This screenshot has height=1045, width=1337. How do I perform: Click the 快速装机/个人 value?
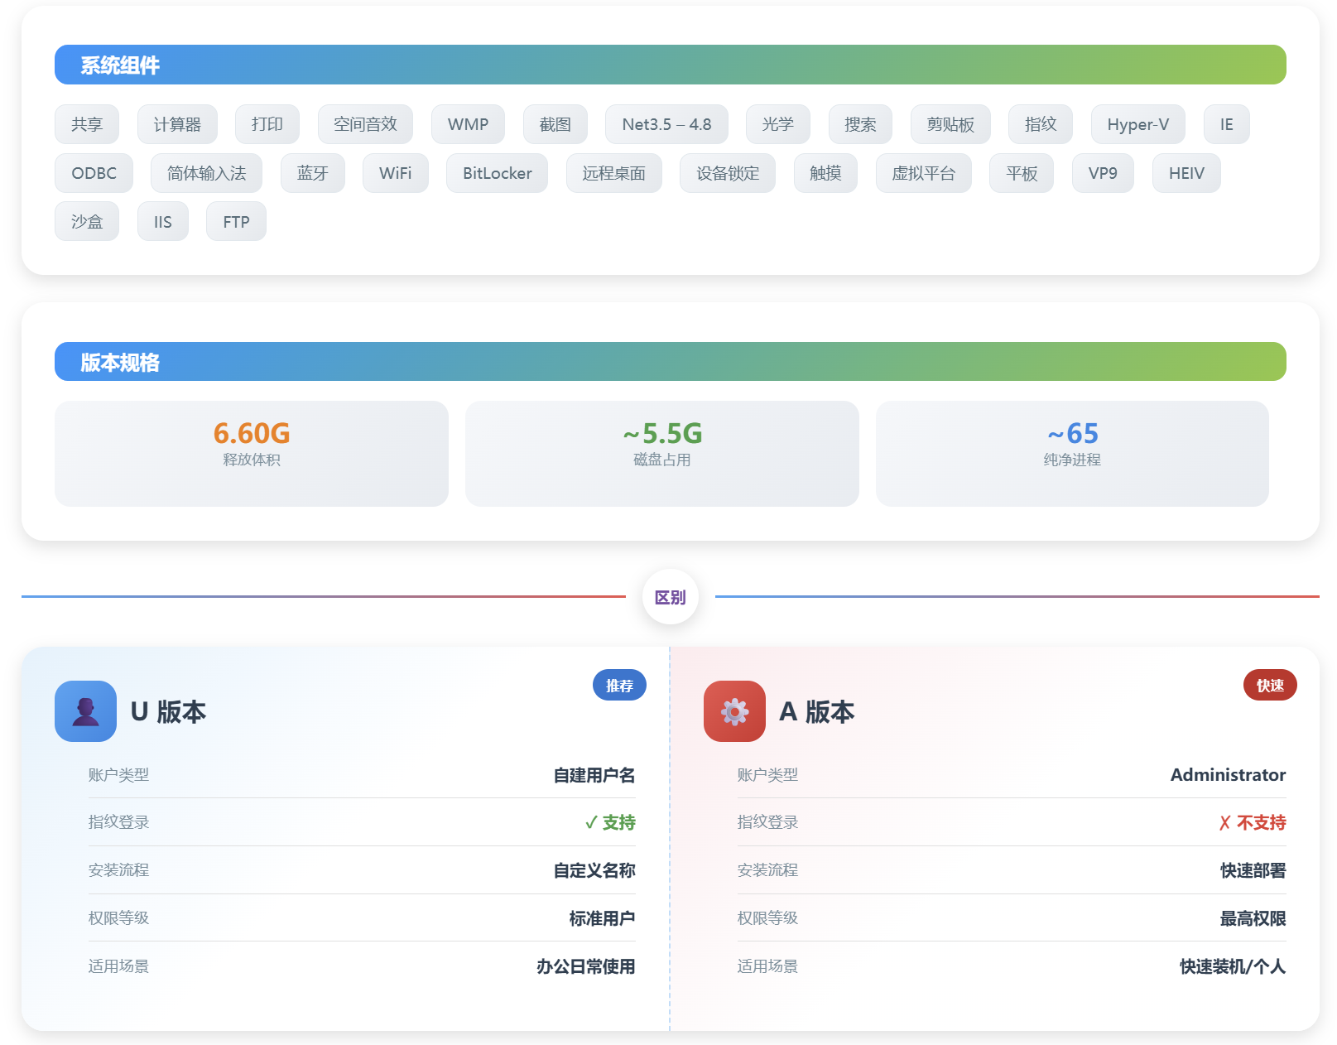click(x=1233, y=966)
